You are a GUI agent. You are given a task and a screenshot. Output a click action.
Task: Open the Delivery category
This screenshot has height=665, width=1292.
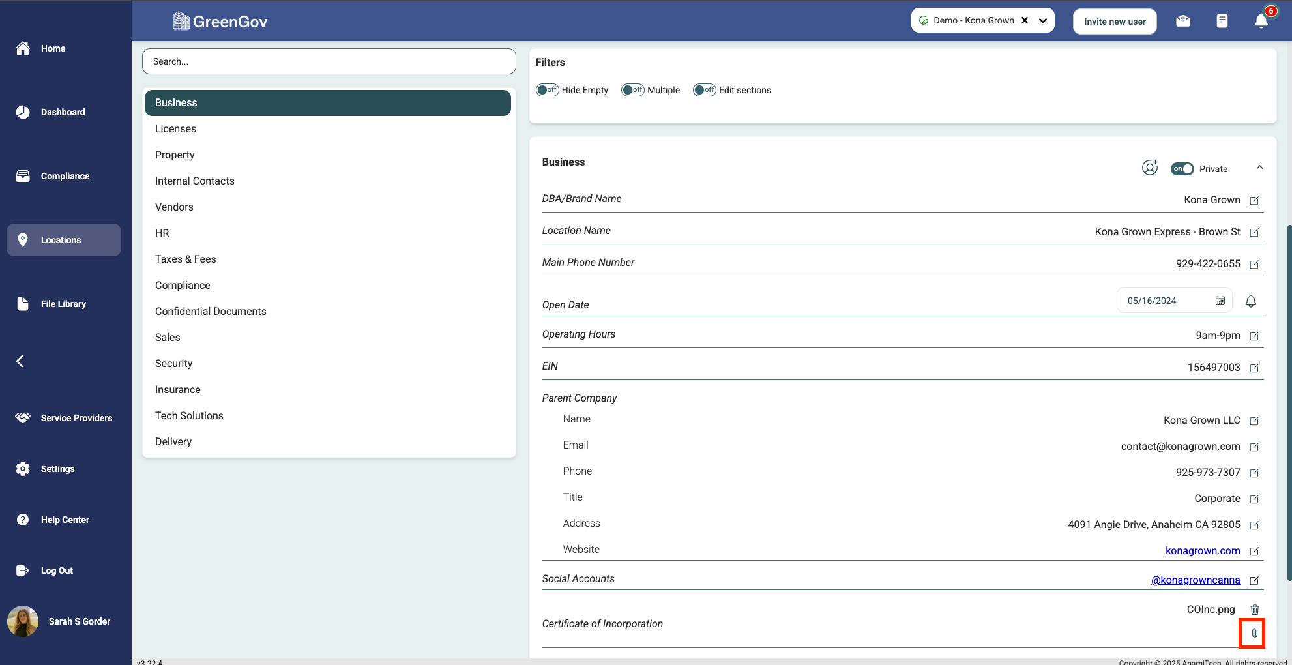(328, 442)
